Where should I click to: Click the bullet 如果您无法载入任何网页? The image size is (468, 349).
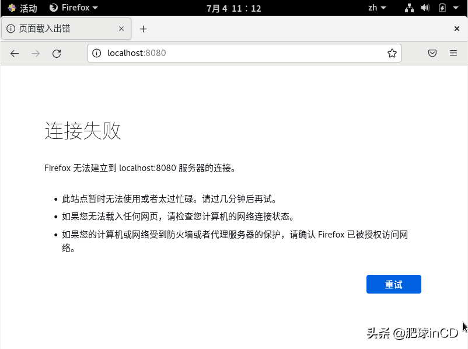pos(178,217)
